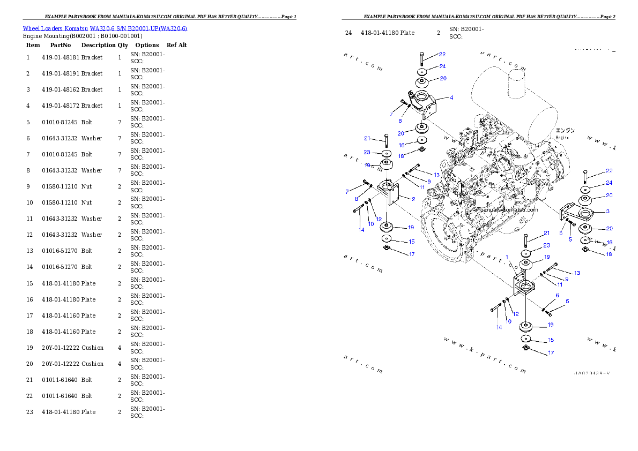Select part callout 23 below callout 21
Image resolution: width=638 pixels, height=451 pixels.
click(x=367, y=152)
